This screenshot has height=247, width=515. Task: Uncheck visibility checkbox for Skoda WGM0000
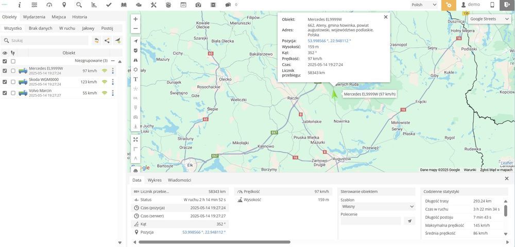click(5, 82)
